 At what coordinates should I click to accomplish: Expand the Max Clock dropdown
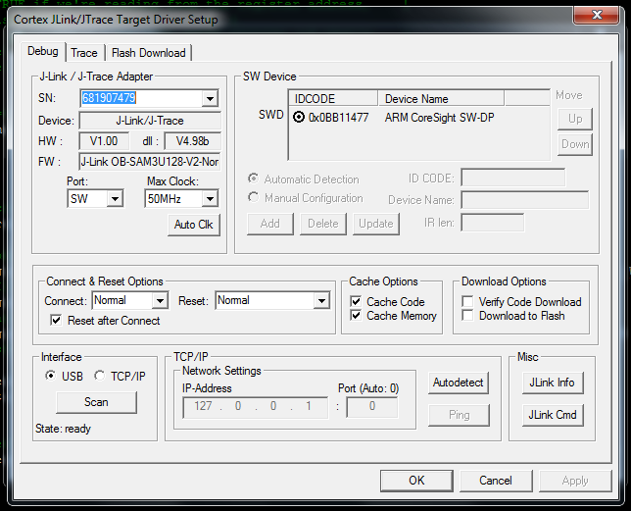[209, 199]
